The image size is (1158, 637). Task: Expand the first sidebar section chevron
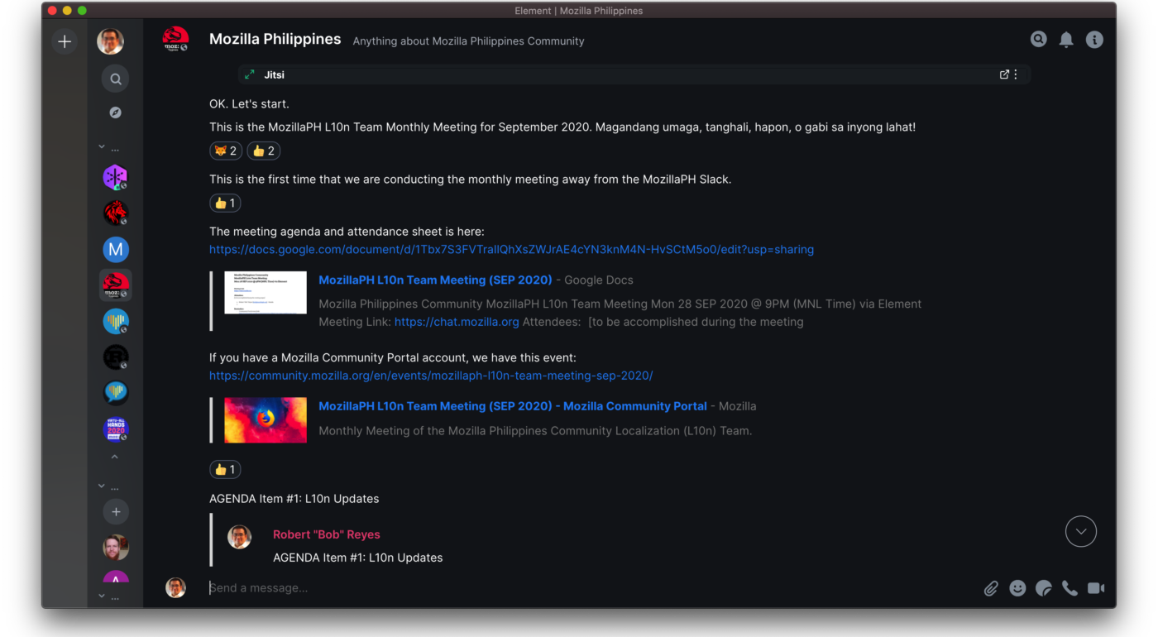[x=102, y=146]
